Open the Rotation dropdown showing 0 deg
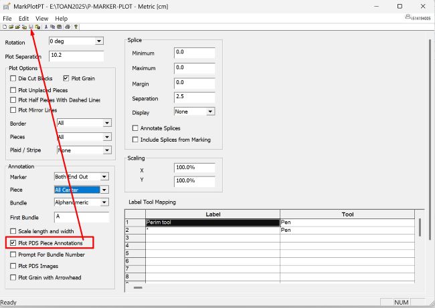 point(99,41)
